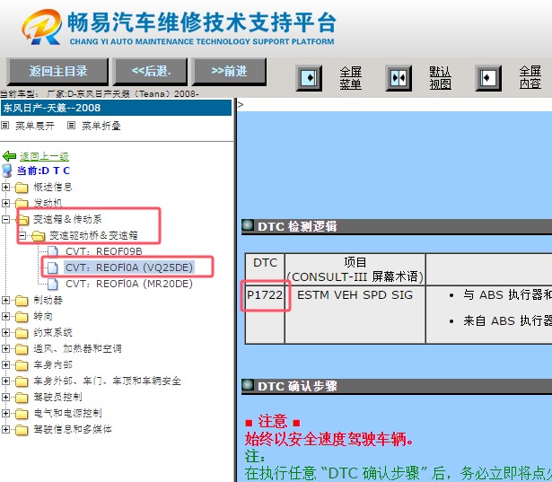
Task: Collapse 变速驱动桥&变速箱 subfolder
Action: [x=22, y=235]
